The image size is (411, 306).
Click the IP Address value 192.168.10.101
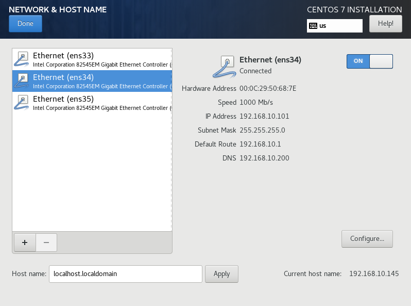264,116
